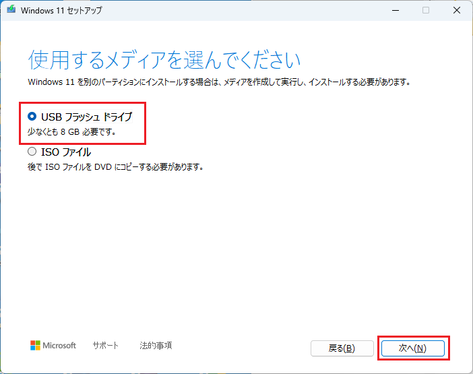Click the Windows 11 セットアップ title text
This screenshot has width=473, height=374.
tap(63, 11)
